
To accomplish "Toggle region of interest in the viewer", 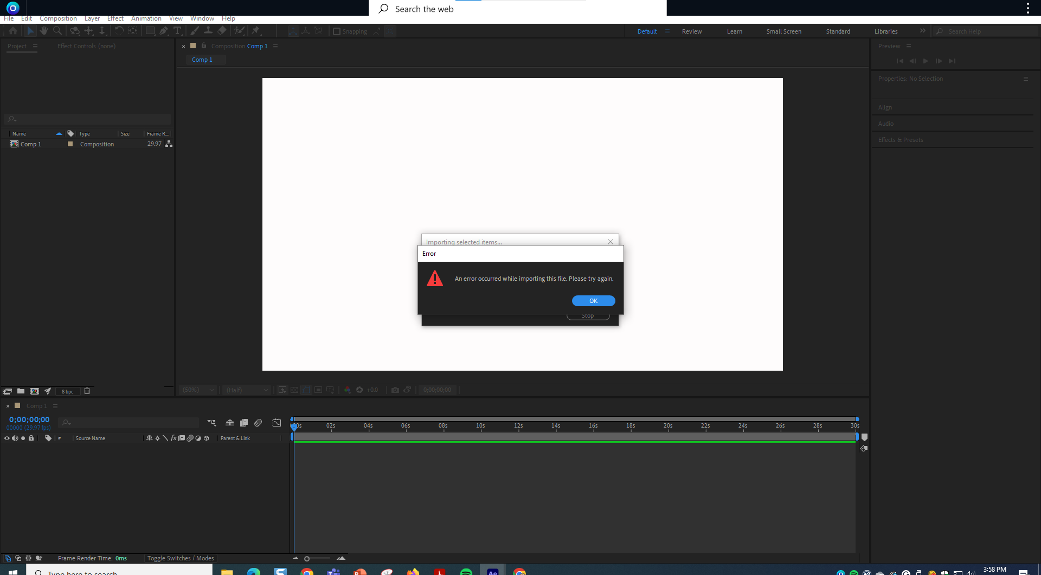I will click(x=318, y=390).
